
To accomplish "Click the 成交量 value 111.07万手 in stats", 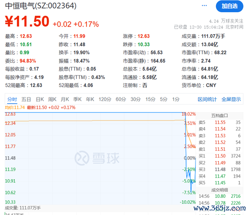I will coord(213,36).
